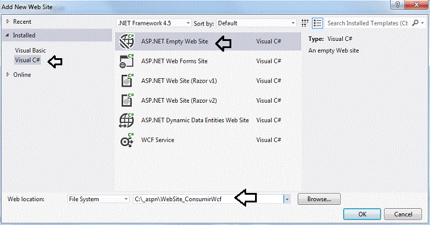430x225 pixels.
Task: Click Visual C# label in Dynamic Data row
Action: 269,120
